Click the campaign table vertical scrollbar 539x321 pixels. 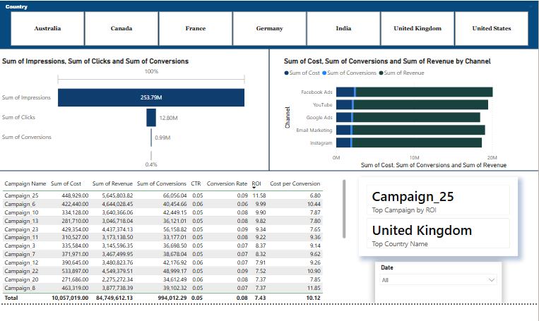344,209
